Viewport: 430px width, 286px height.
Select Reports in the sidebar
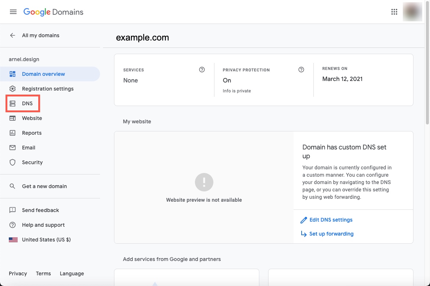pos(32,133)
